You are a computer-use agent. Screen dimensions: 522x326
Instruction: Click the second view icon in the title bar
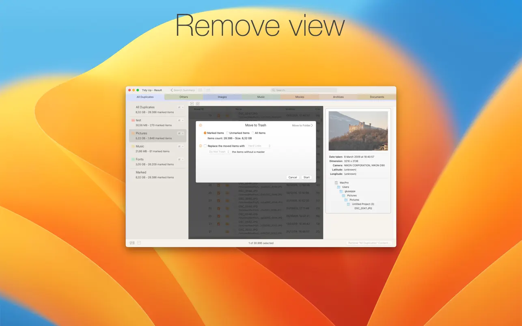(208, 90)
